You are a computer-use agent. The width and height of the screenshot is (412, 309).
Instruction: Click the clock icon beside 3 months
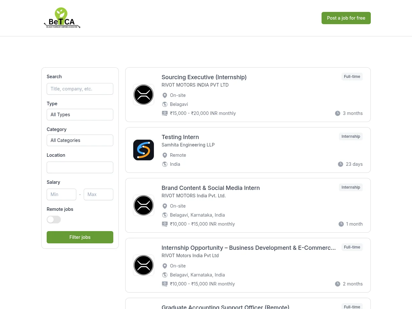338,113
